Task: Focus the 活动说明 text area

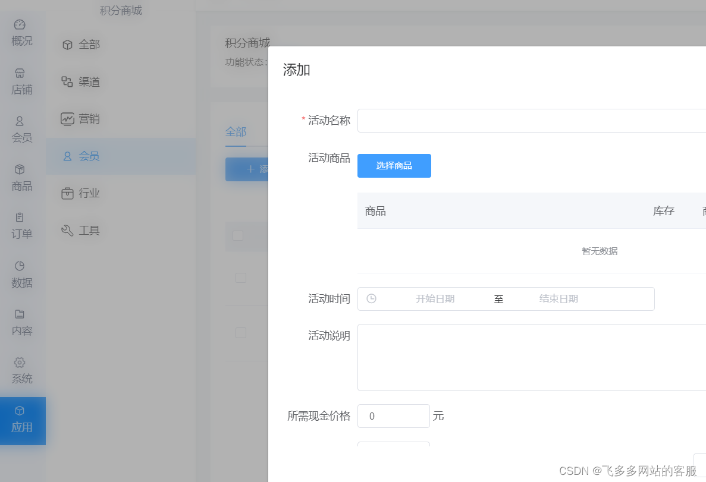Action: point(532,357)
